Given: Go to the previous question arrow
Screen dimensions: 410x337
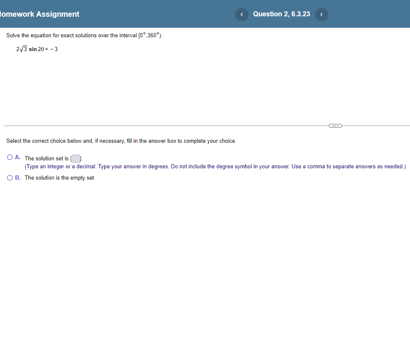Looking at the screenshot, I should (x=242, y=14).
